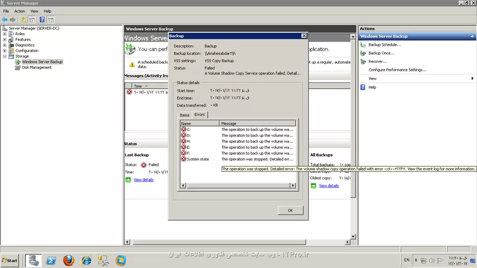This screenshot has width=477, height=268.
Task: Open Server Manager from the taskbar
Action: click(x=34, y=261)
